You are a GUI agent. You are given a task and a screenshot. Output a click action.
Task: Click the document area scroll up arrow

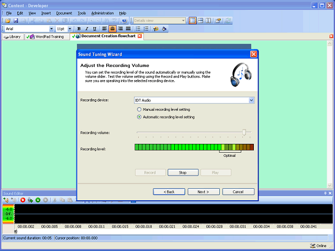pos(329,43)
